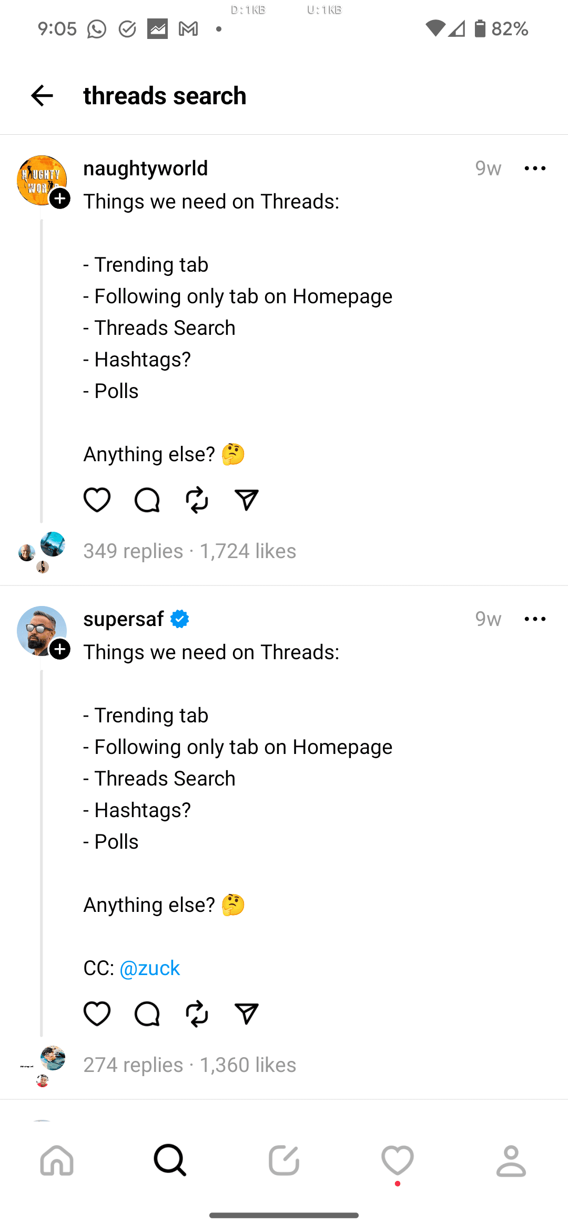Follow naughtyworld via the plus badge
Image resolution: width=568 pixels, height=1232 pixels.
click(60, 199)
